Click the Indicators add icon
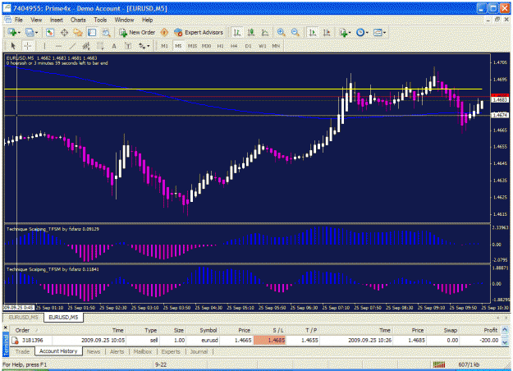This screenshot has height=371, width=513. click(x=343, y=32)
